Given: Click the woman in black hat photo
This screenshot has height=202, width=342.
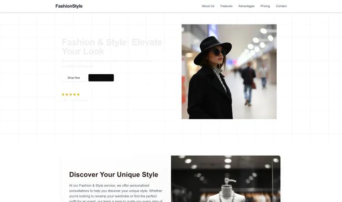Looking at the screenshot, I should click(x=229, y=71).
